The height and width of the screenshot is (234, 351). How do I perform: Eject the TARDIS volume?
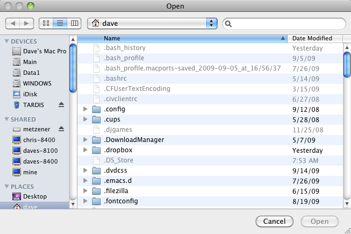tap(61, 104)
